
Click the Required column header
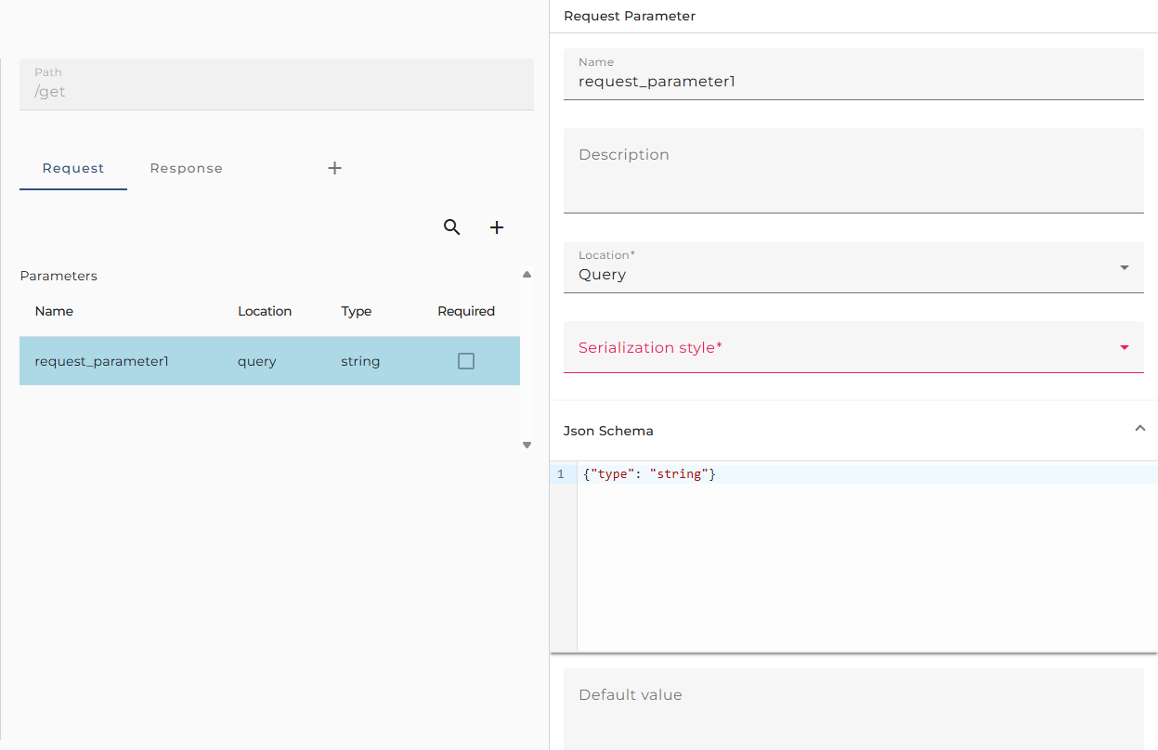[x=466, y=311]
